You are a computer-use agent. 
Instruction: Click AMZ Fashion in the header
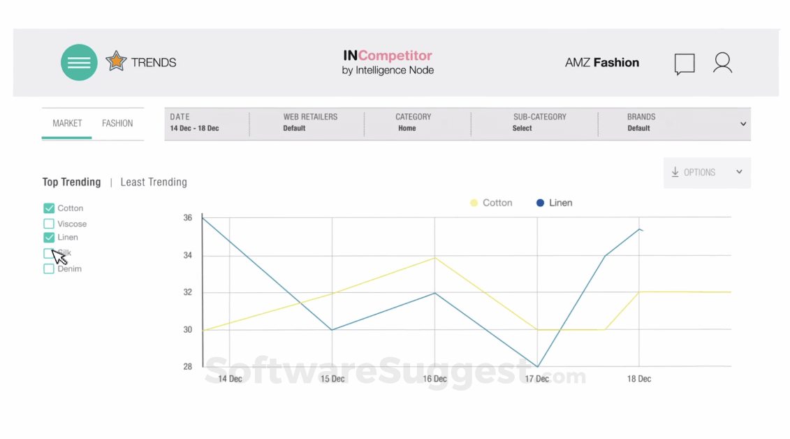(x=602, y=62)
